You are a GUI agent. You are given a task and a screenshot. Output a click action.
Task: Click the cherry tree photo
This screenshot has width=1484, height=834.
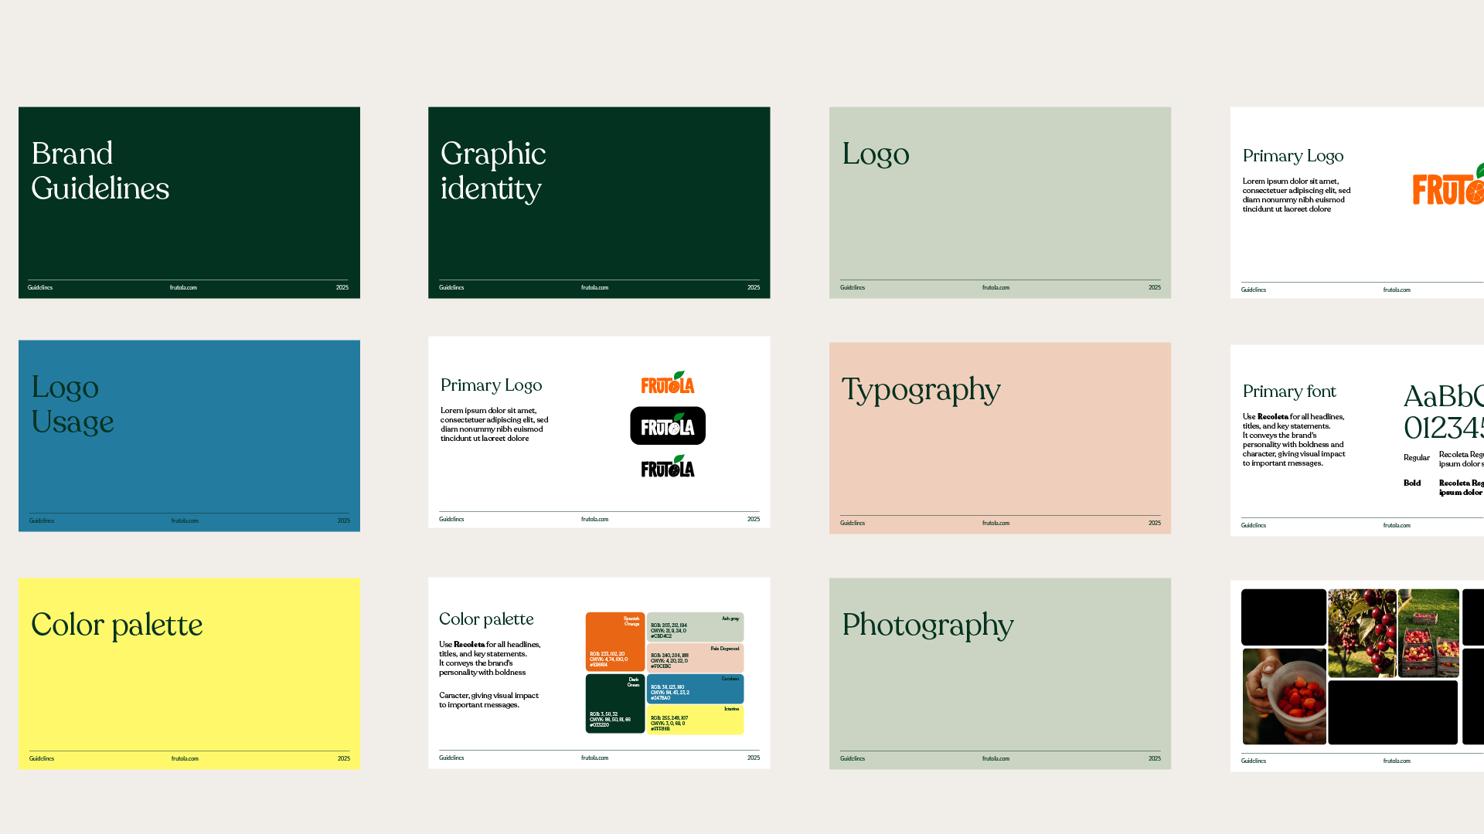click(x=1362, y=633)
